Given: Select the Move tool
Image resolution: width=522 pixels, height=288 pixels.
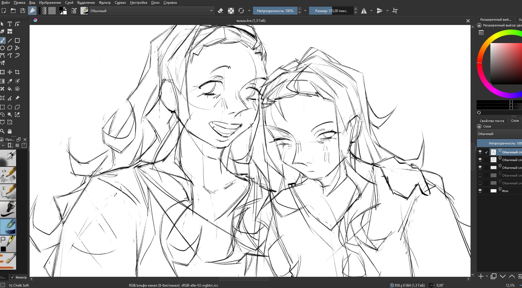Looking at the screenshot, I should [10, 72].
